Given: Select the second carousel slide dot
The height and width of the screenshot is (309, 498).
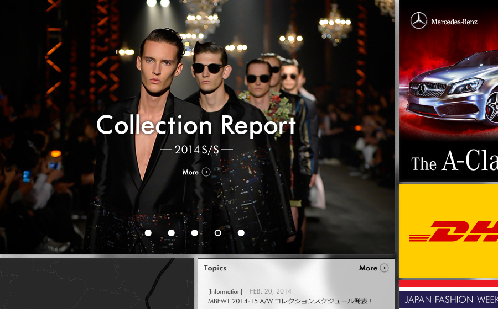Looking at the screenshot, I should (x=172, y=233).
